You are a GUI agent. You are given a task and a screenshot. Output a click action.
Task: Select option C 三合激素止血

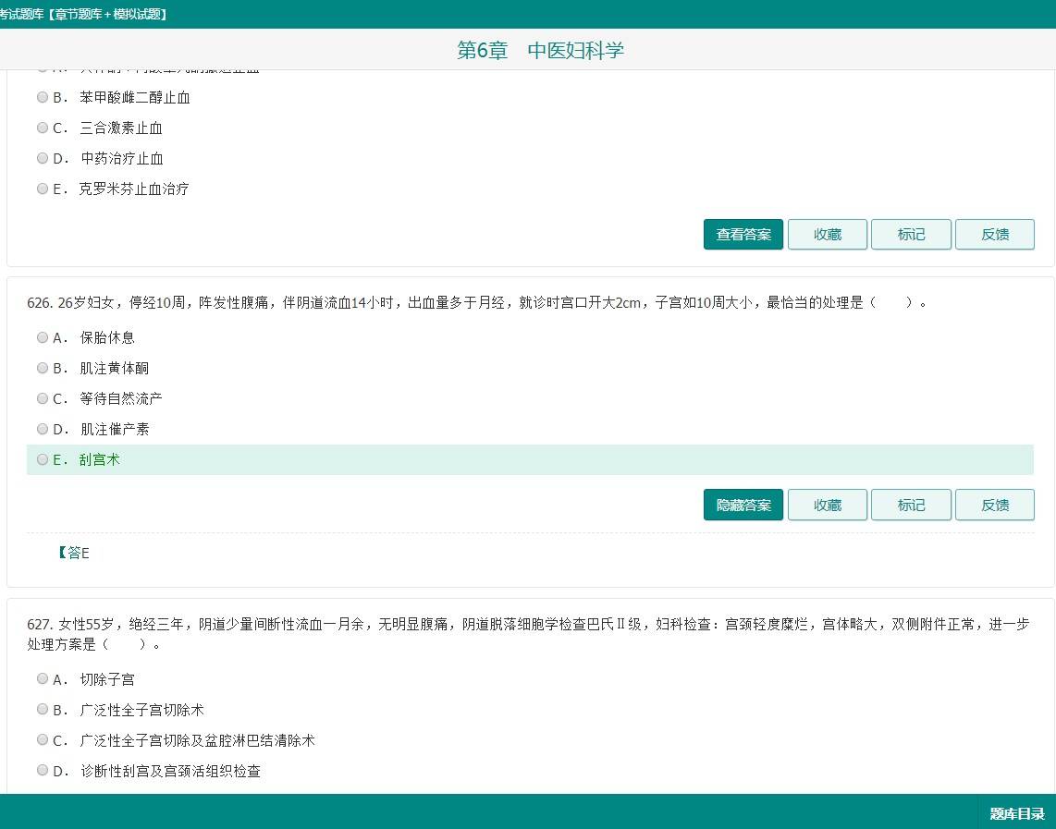point(43,128)
